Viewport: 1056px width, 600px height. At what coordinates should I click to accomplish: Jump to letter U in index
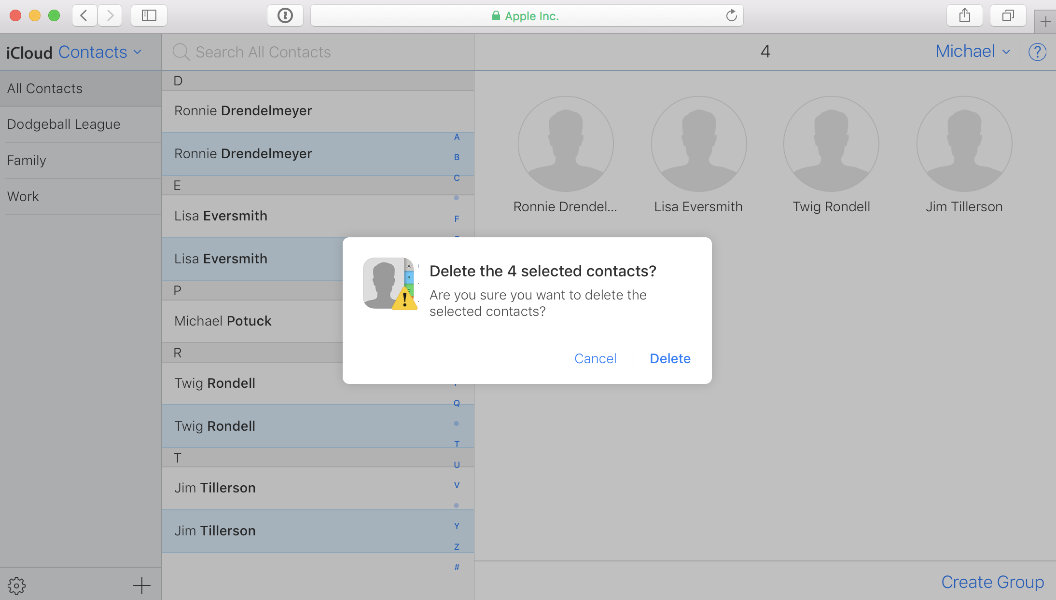tap(457, 465)
